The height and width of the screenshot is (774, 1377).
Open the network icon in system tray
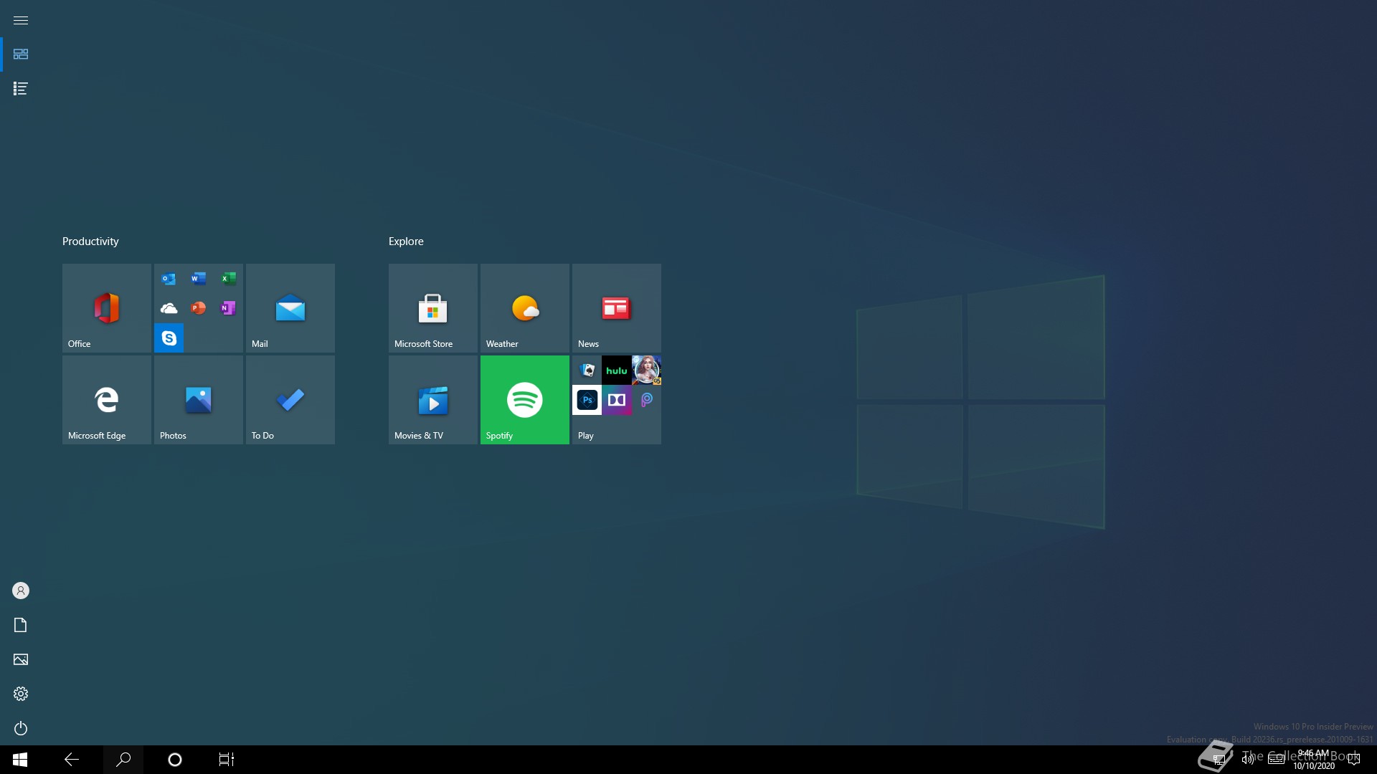(x=1219, y=760)
